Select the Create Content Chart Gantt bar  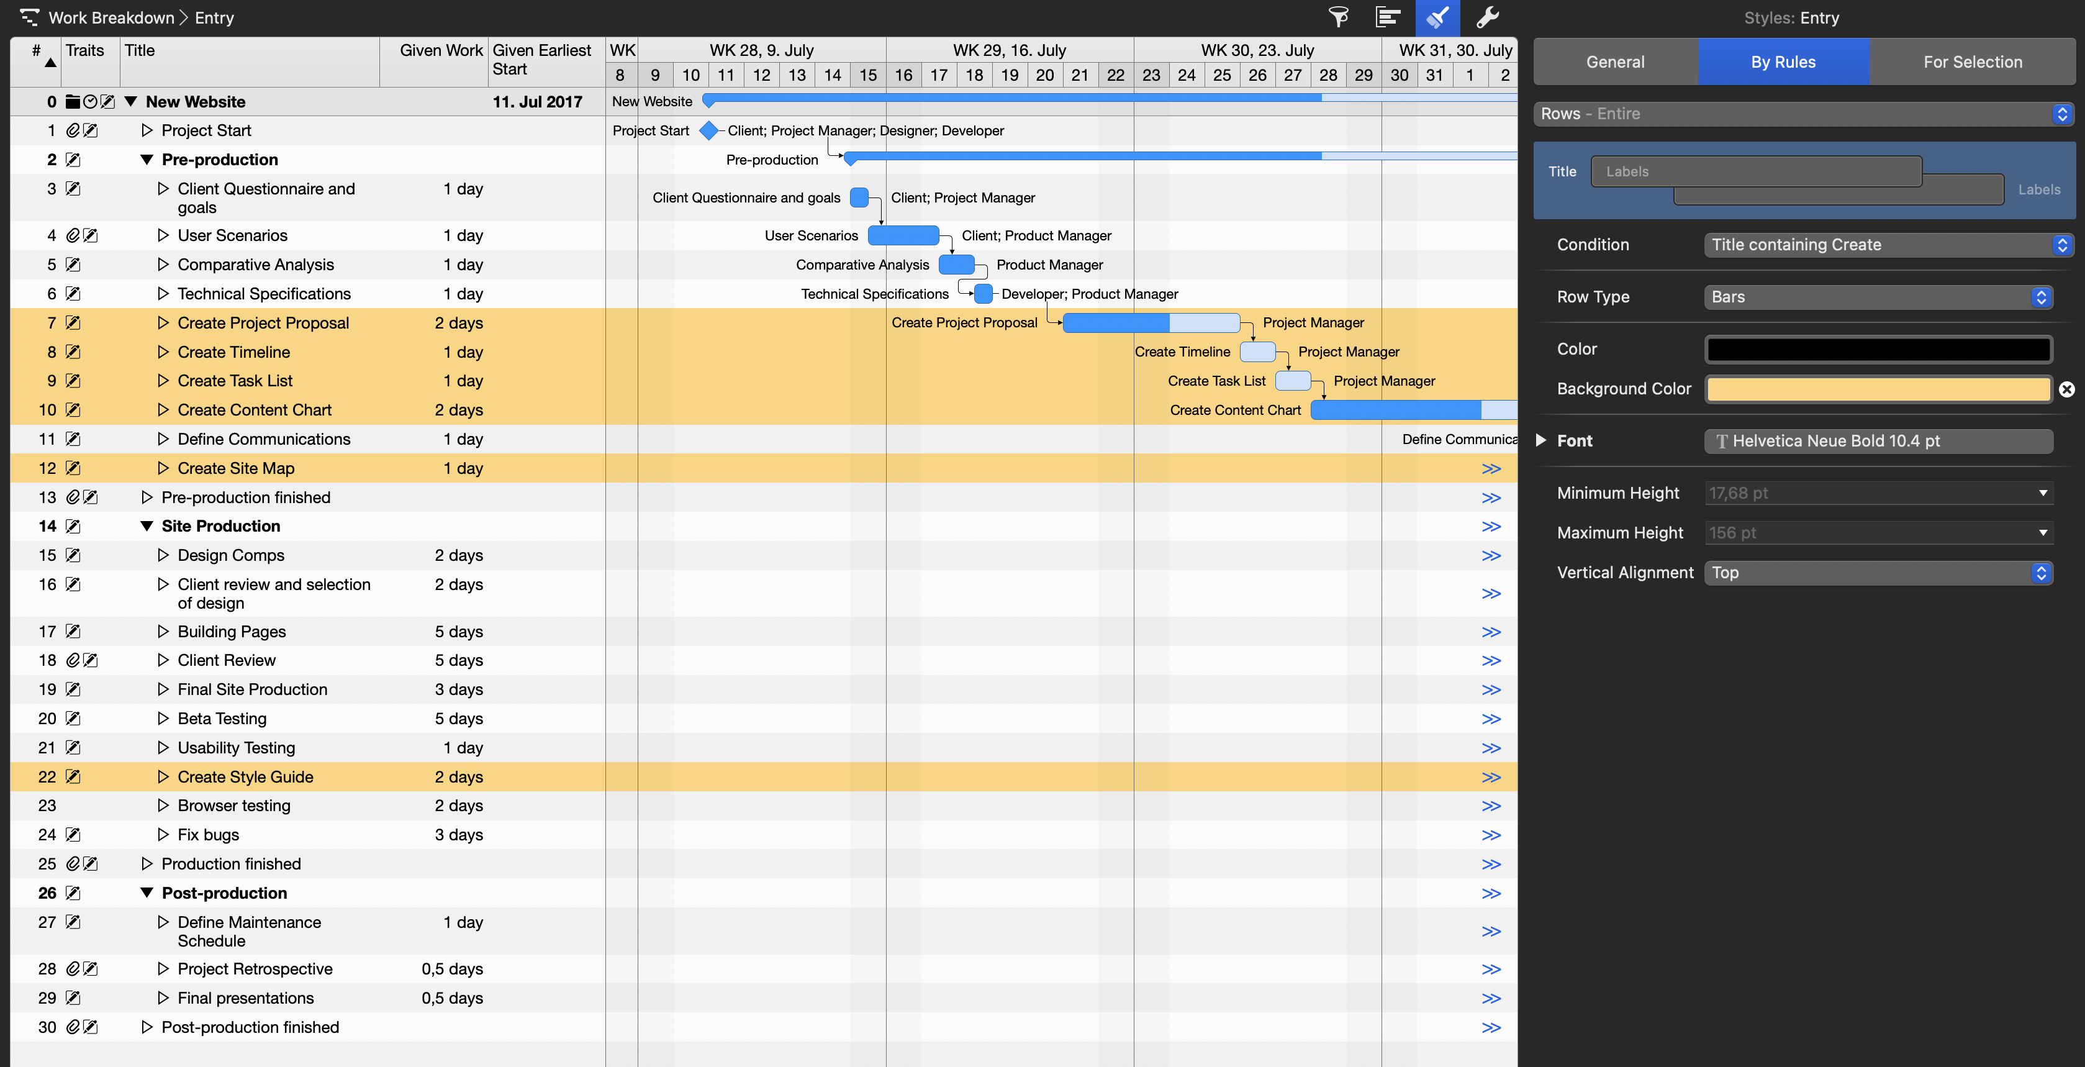tap(1413, 411)
